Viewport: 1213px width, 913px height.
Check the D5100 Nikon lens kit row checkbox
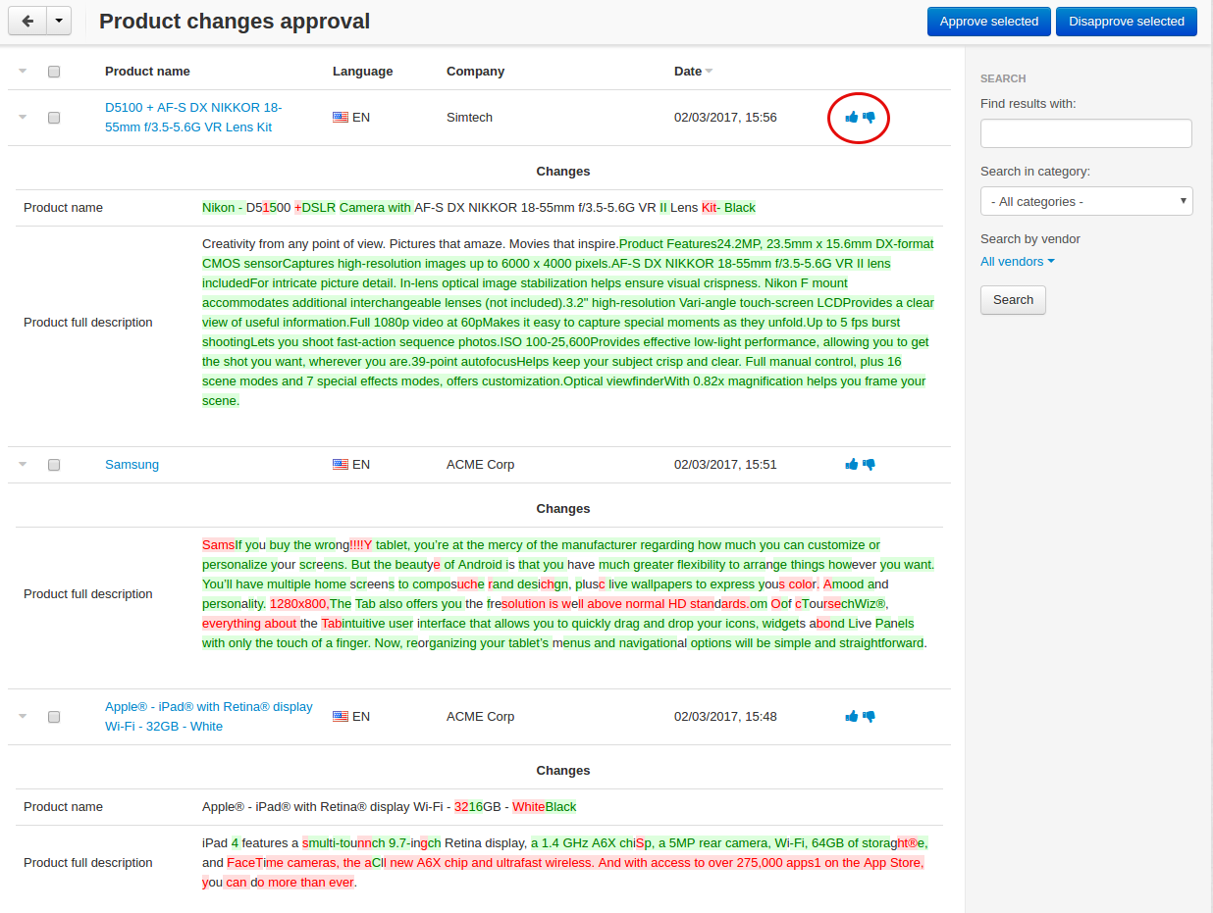point(54,118)
